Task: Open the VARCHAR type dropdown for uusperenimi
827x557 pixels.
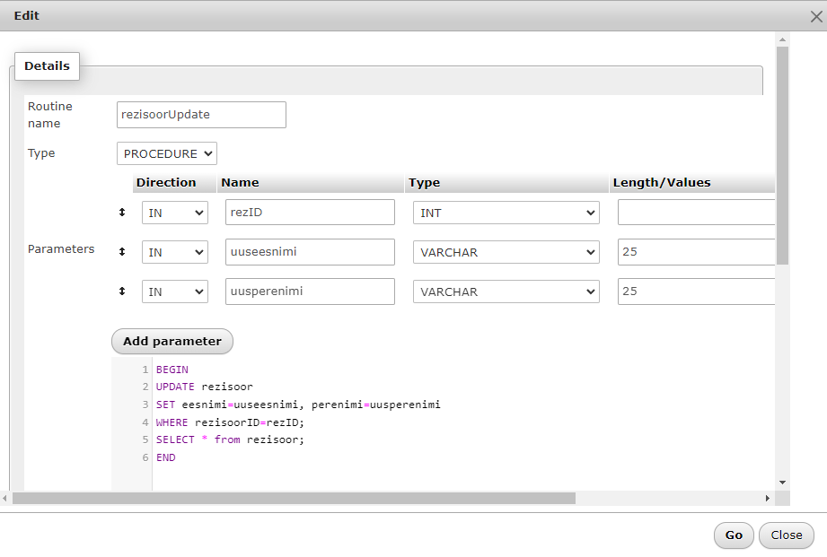Action: pyautogui.click(x=506, y=292)
